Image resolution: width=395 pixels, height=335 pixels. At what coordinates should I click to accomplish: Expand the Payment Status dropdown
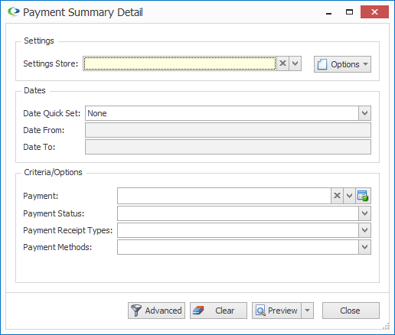pos(364,213)
